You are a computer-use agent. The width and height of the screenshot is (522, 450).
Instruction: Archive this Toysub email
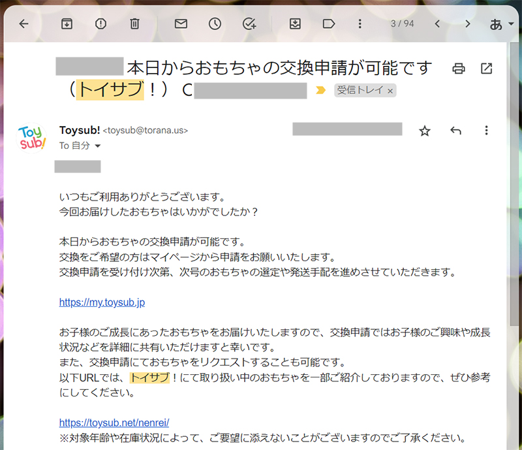pos(67,24)
